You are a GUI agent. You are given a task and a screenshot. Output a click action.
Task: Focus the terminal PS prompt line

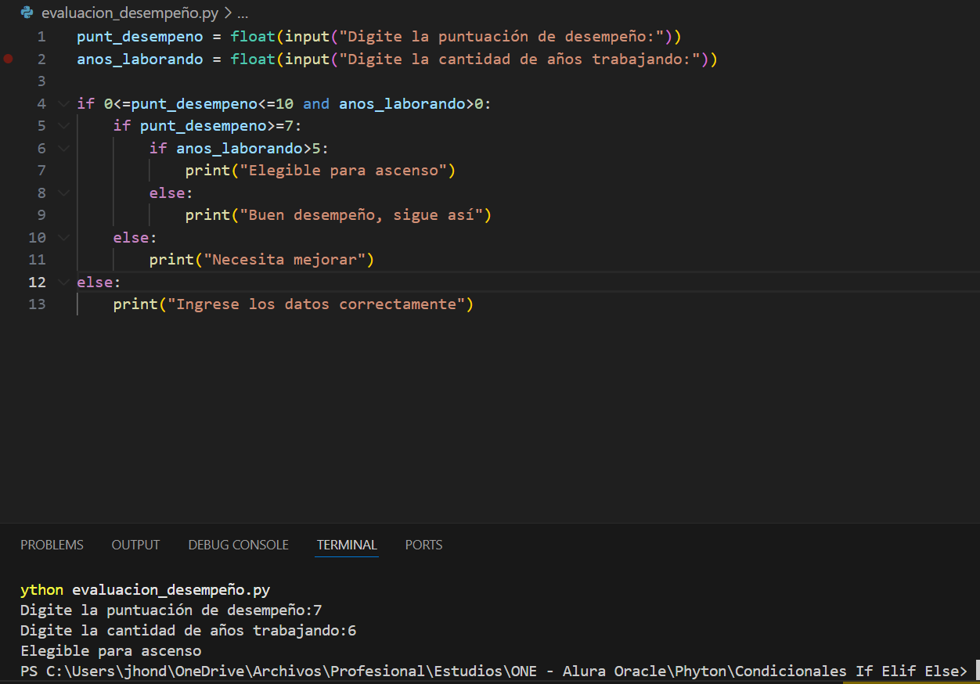pos(493,671)
